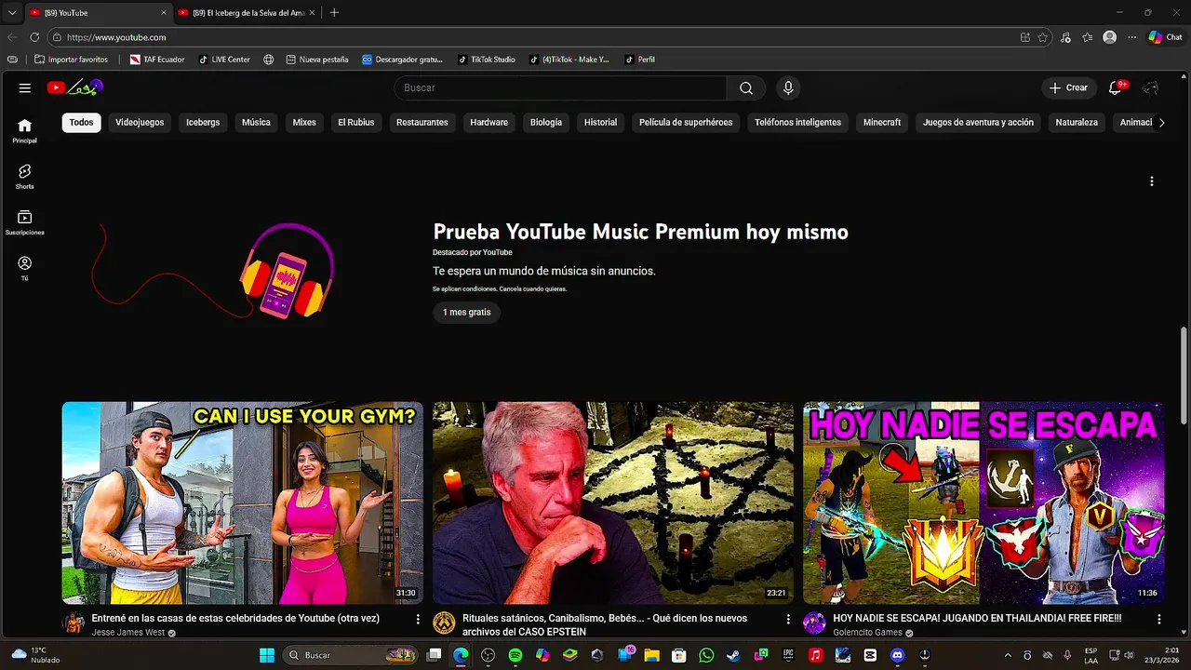Open Golemcito Games channel link

[x=867, y=633]
